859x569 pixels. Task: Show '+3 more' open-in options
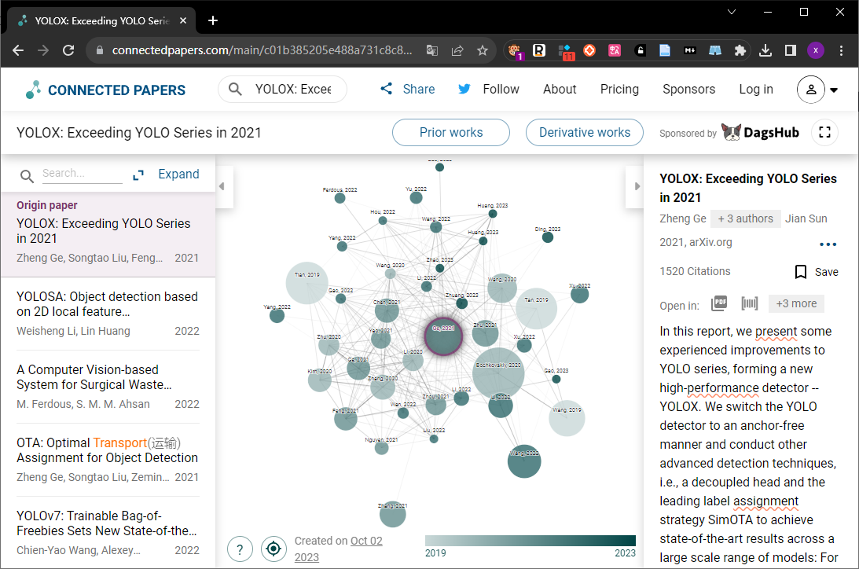pyautogui.click(x=796, y=303)
